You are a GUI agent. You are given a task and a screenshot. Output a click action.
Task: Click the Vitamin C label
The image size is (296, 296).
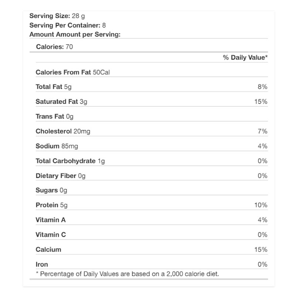(x=51, y=235)
